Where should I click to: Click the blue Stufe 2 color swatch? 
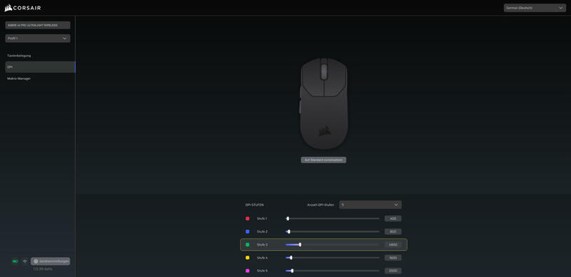pos(248,231)
